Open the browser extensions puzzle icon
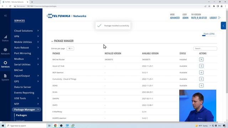 click(x=214, y=6)
